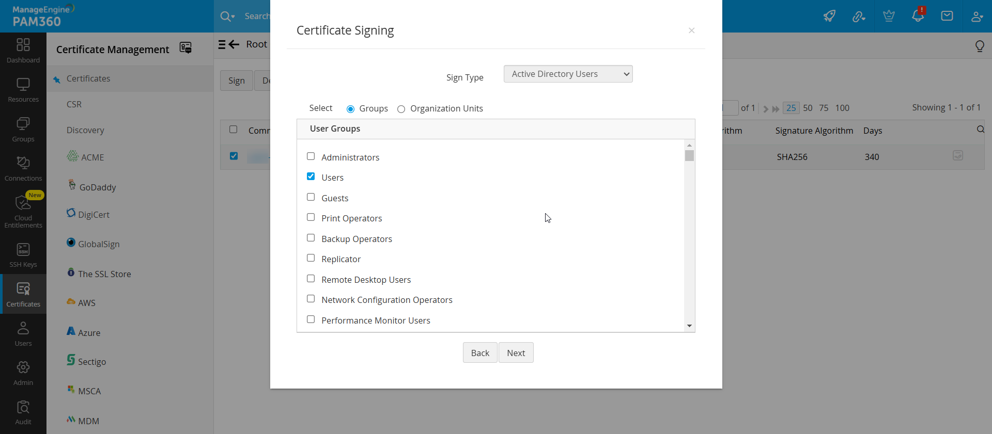Uncheck the Users group checkbox
Image resolution: width=992 pixels, height=434 pixels.
click(311, 176)
